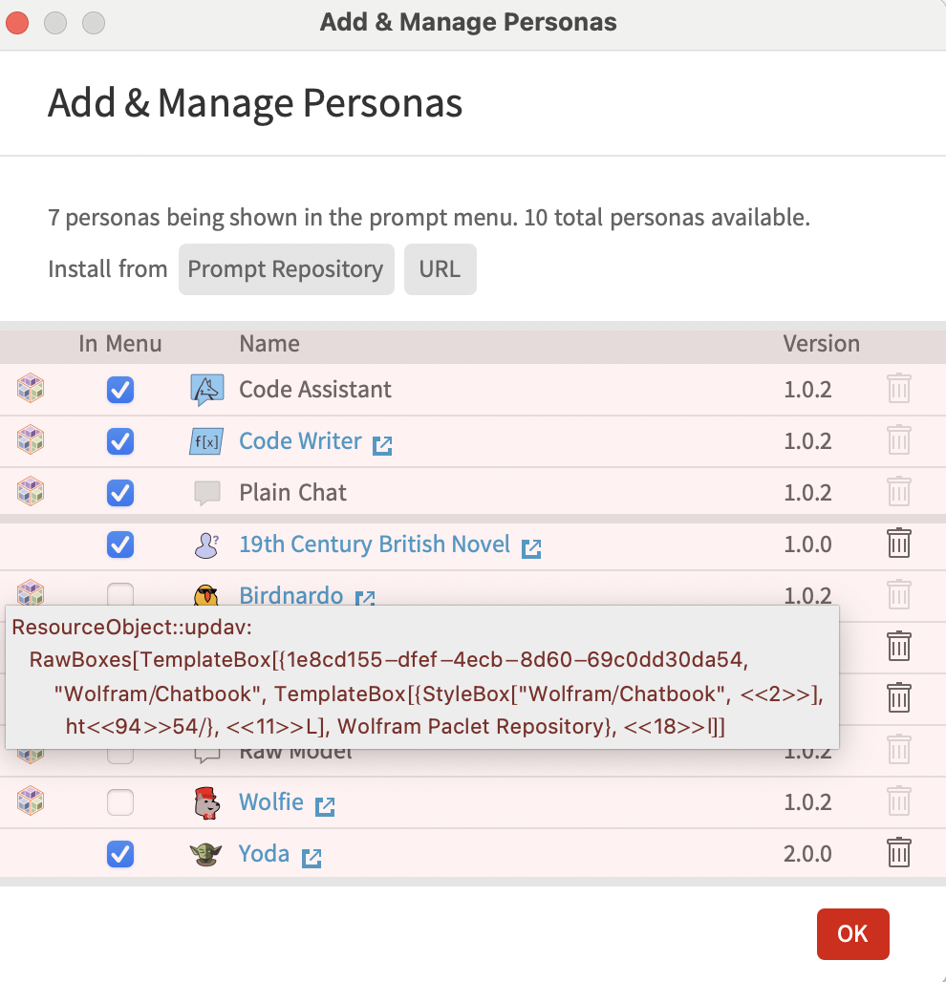Click the paclet cube icon beside Code Assistant
The width and height of the screenshot is (946, 982).
click(x=31, y=388)
